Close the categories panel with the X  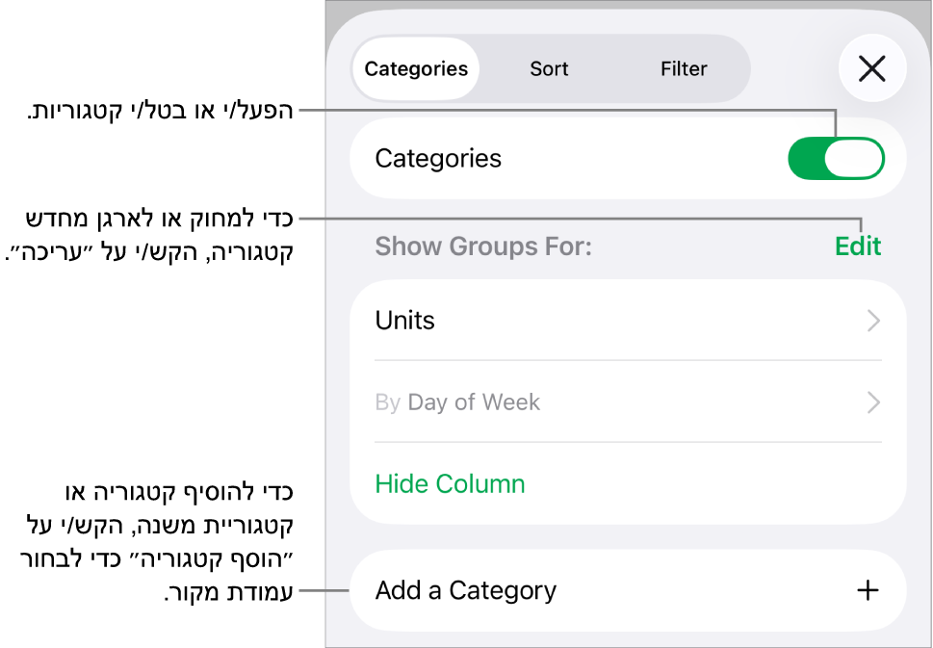(x=871, y=69)
